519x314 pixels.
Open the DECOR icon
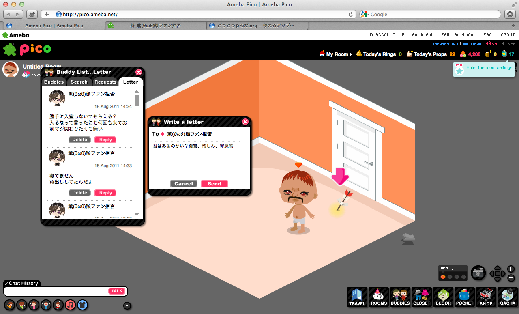(443, 297)
